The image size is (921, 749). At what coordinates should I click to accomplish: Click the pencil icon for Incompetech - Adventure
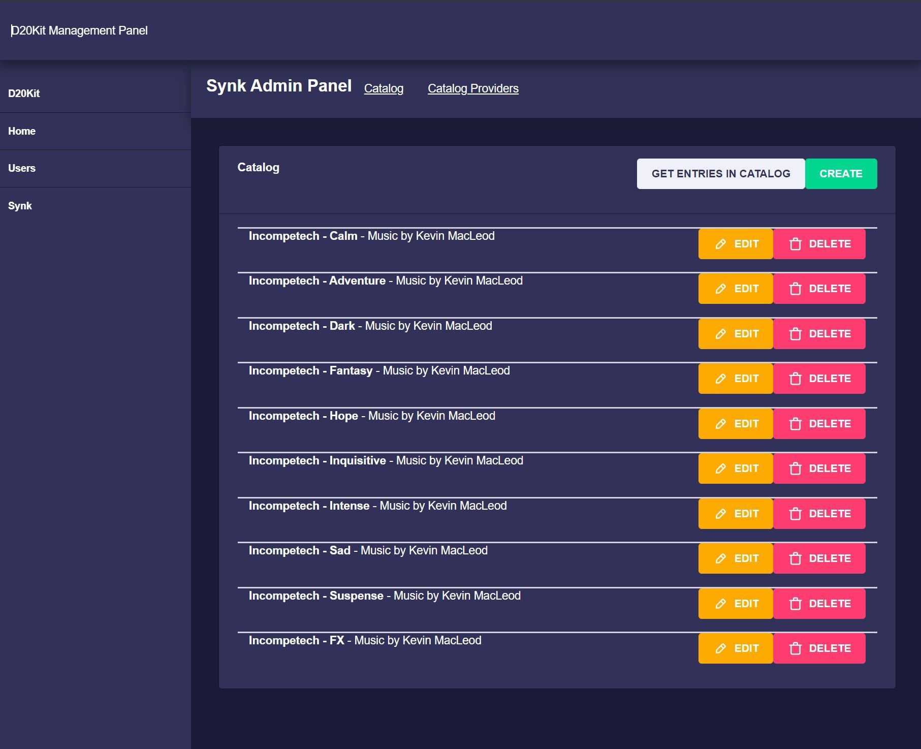tap(720, 289)
